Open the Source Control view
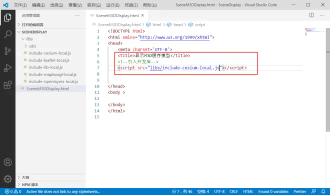Screen dimensions: 330x195 click(x=7, y=51)
